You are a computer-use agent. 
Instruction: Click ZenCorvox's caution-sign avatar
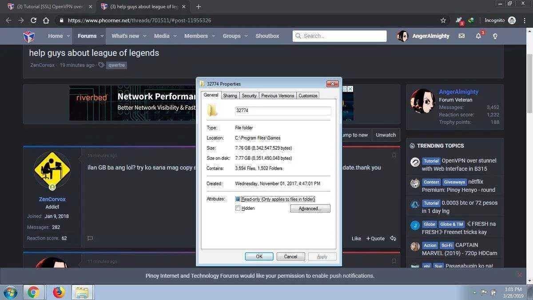[52, 170]
